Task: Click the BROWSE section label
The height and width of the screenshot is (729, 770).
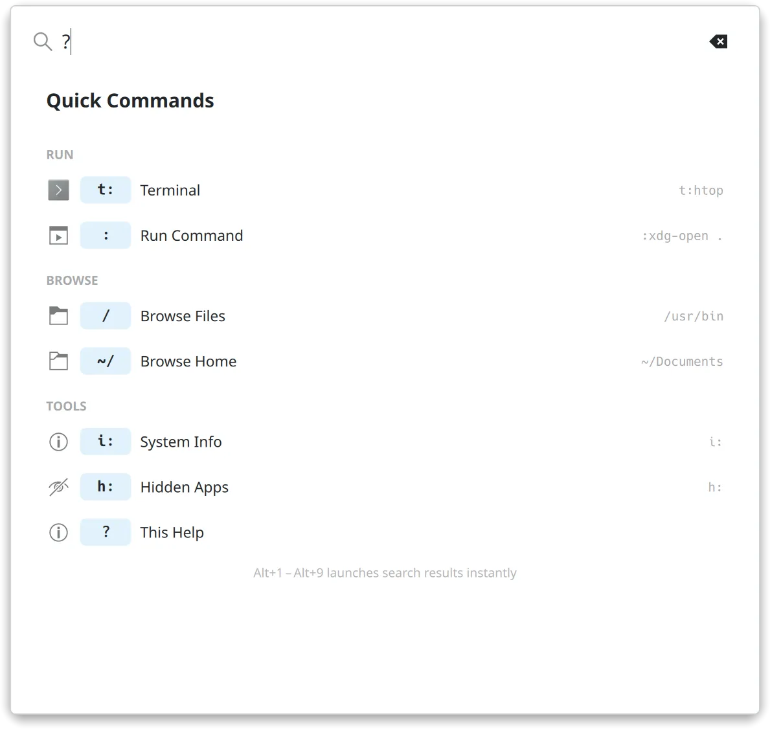Action: click(72, 280)
